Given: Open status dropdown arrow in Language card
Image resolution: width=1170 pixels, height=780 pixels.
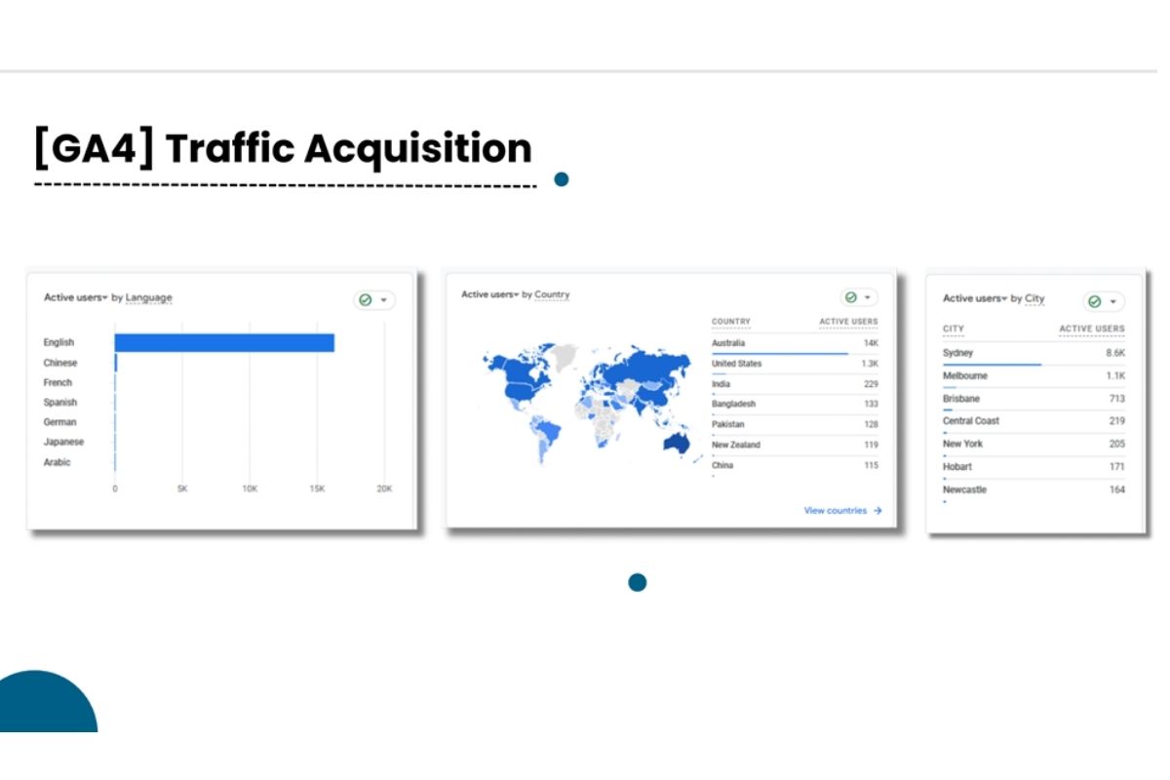Looking at the screenshot, I should tap(384, 300).
